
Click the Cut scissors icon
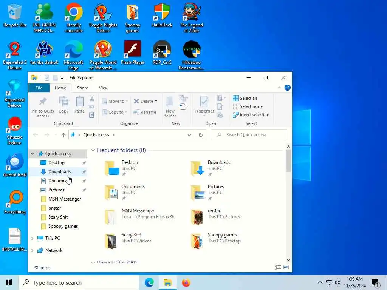pos(92,99)
